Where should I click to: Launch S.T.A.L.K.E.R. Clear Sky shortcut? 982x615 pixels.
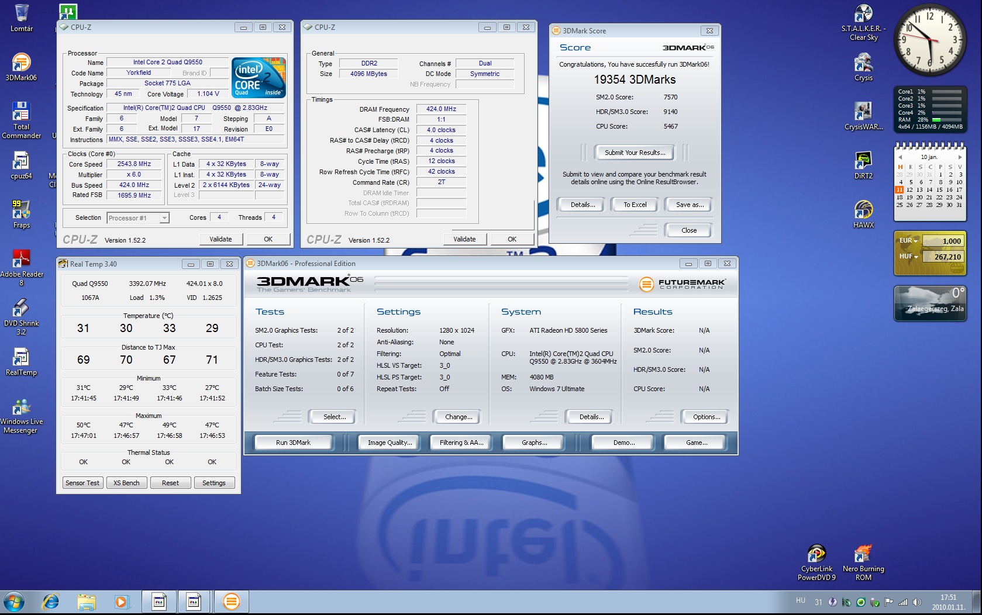(x=863, y=22)
